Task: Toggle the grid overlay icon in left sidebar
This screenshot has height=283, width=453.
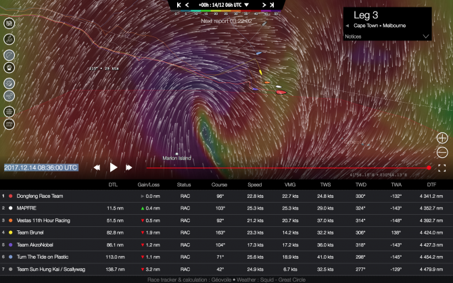Action: pyautogui.click(x=9, y=111)
